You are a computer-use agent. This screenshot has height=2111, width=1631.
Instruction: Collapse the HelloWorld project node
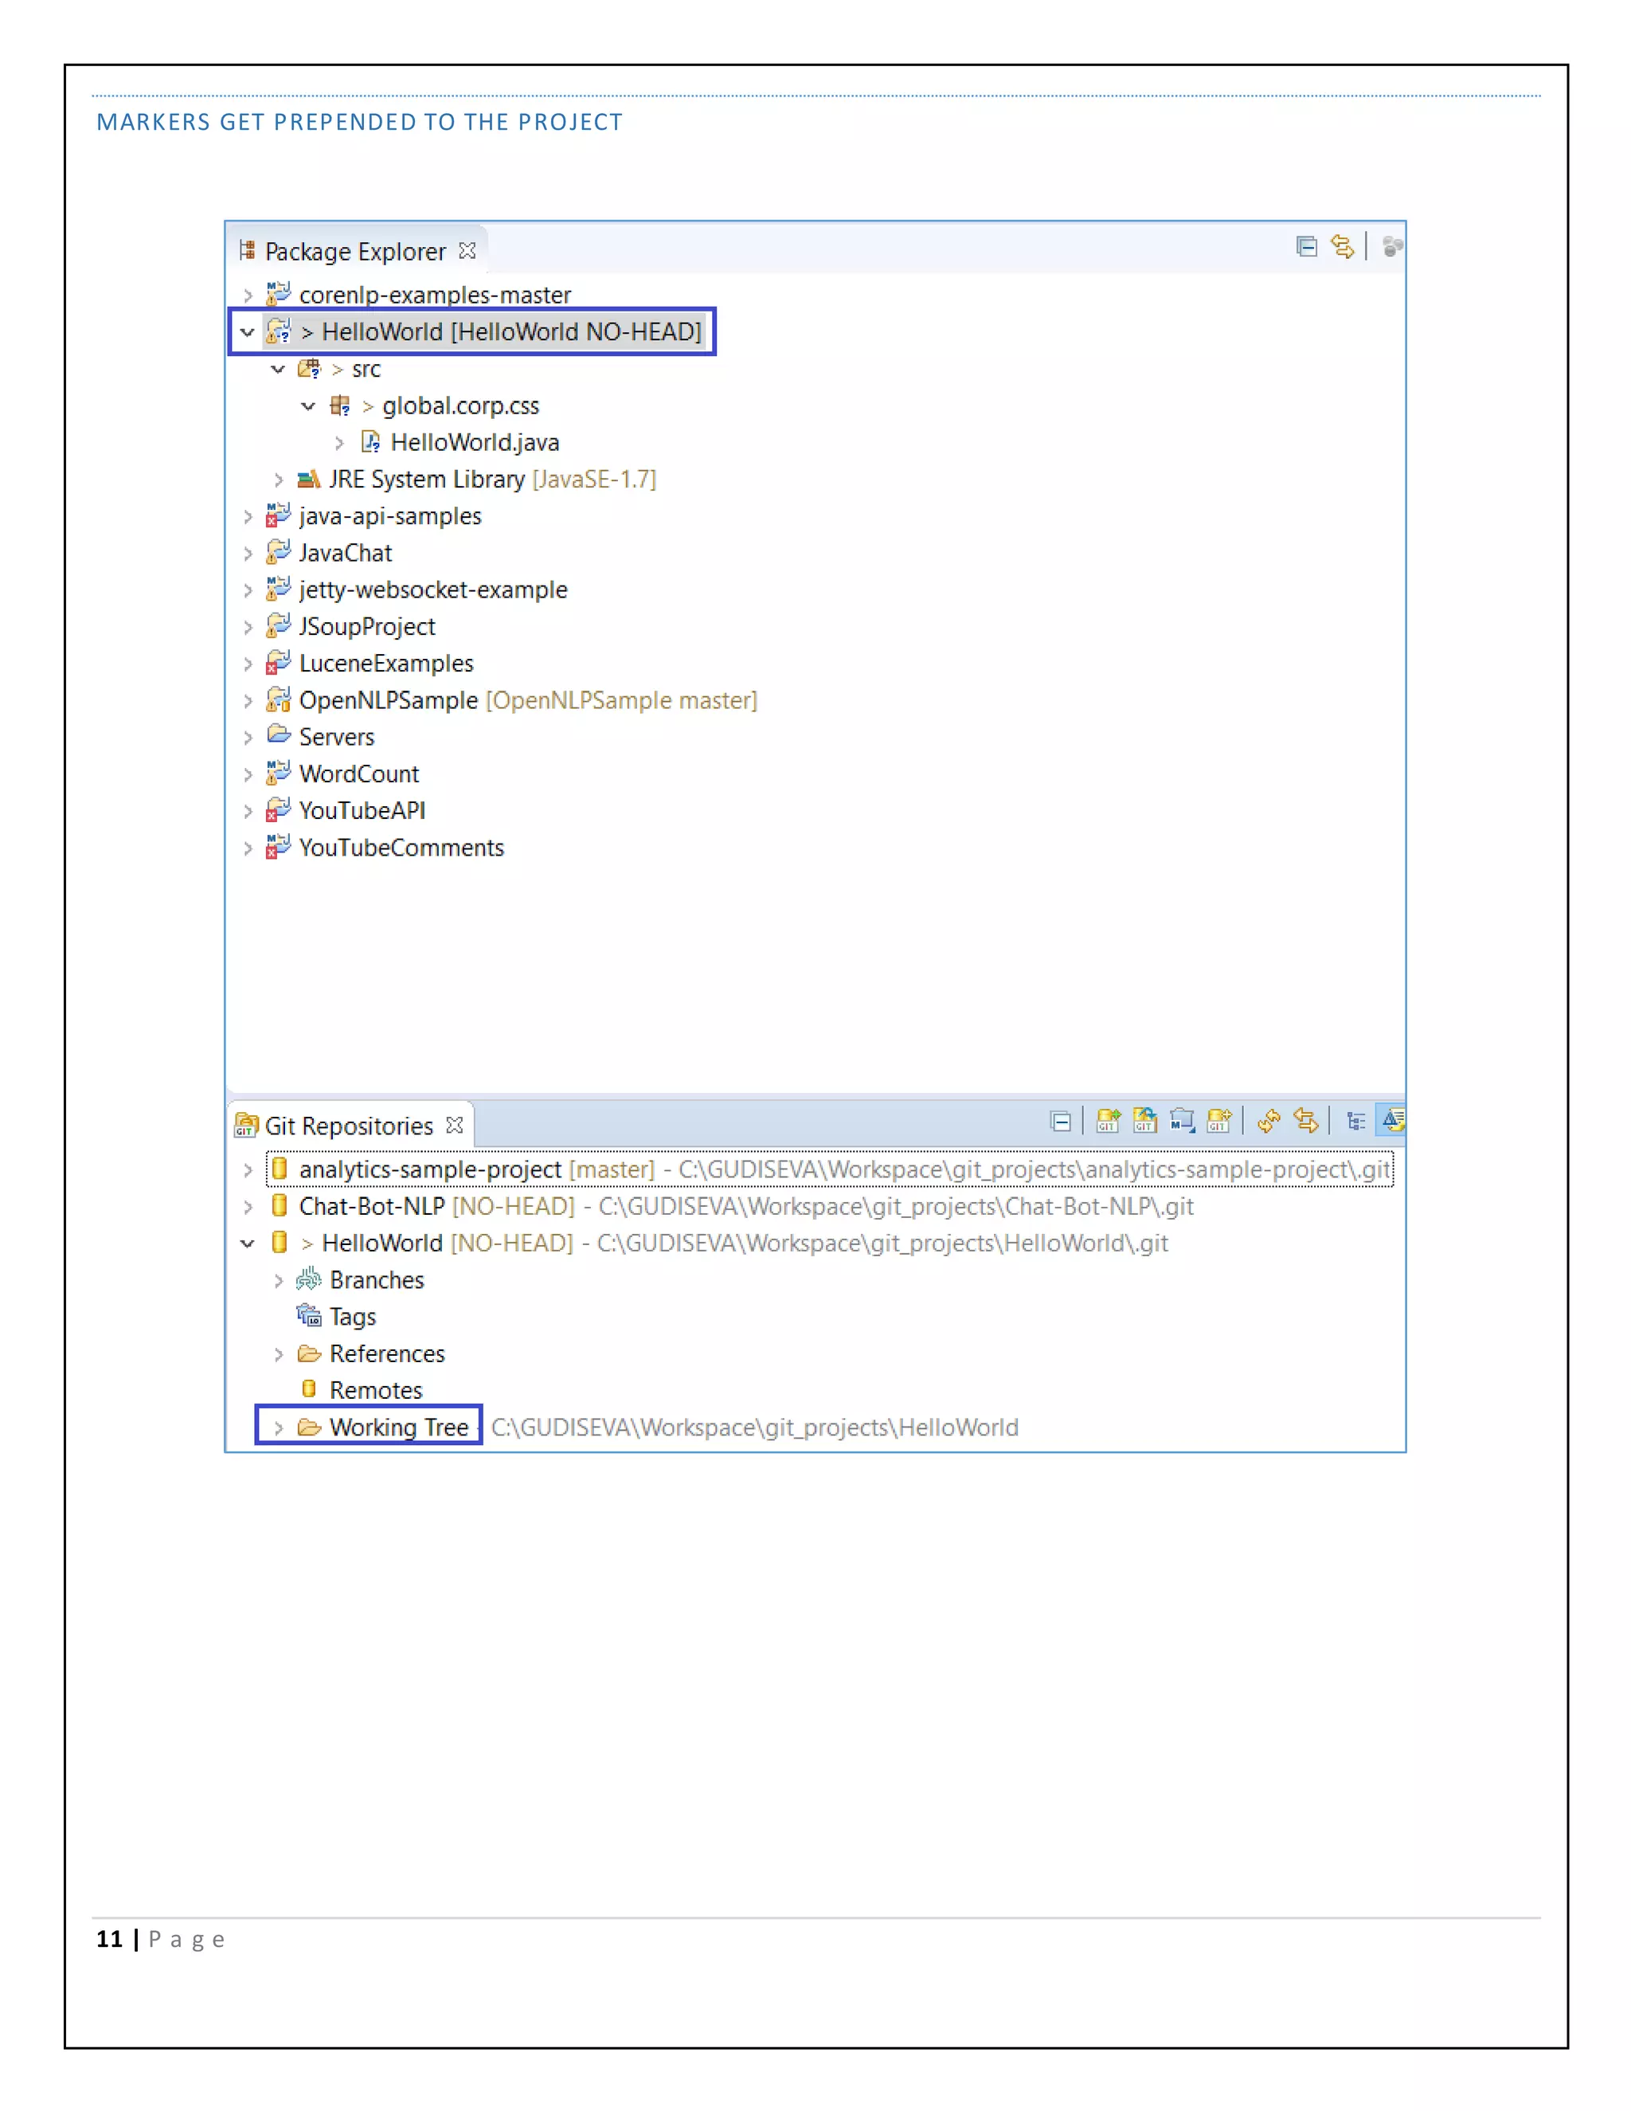pyautogui.click(x=248, y=331)
